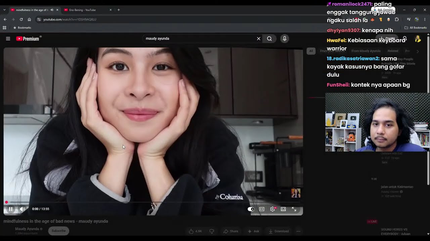The image size is (430, 241).
Task: Toggle the autoplay switch in player
Action: pos(251,209)
